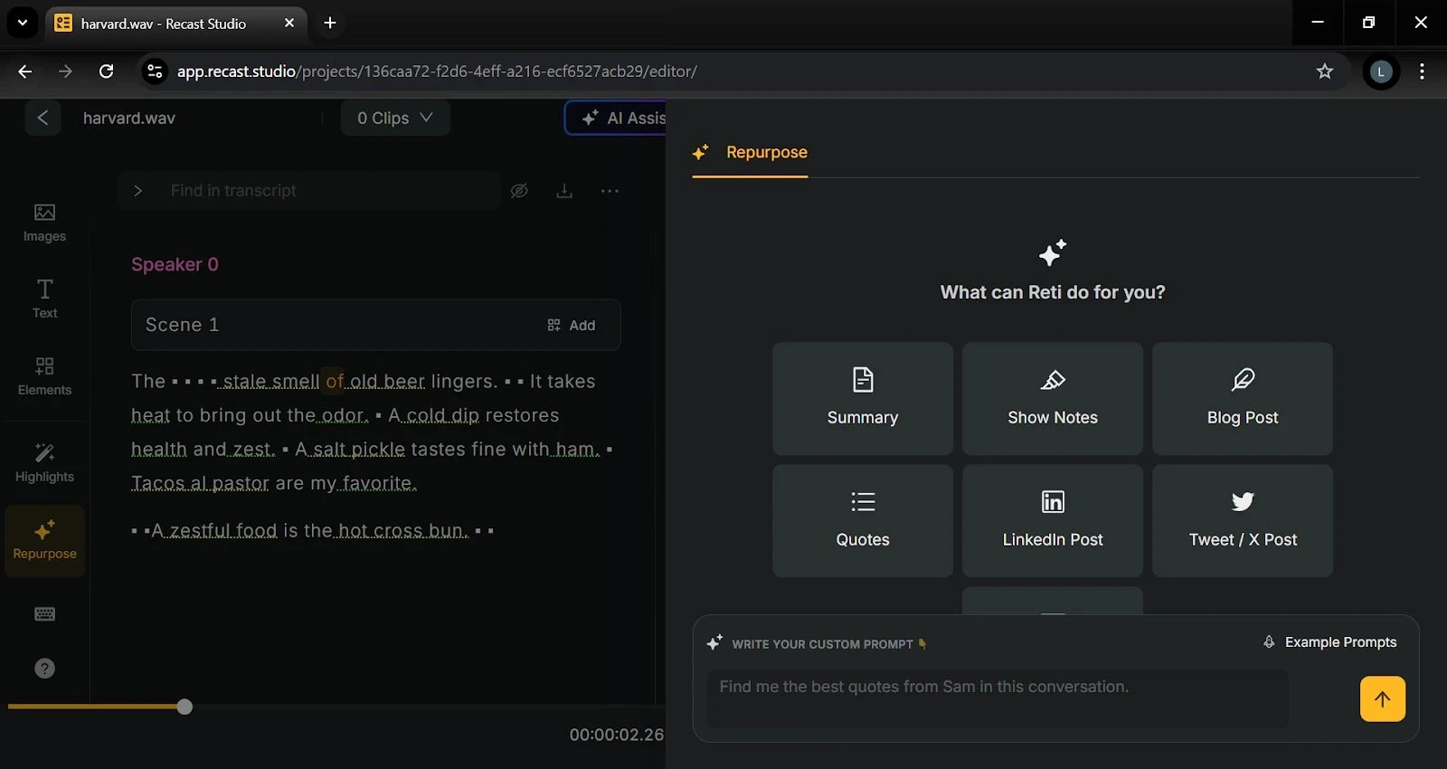Open the help question mark icon

click(x=44, y=669)
